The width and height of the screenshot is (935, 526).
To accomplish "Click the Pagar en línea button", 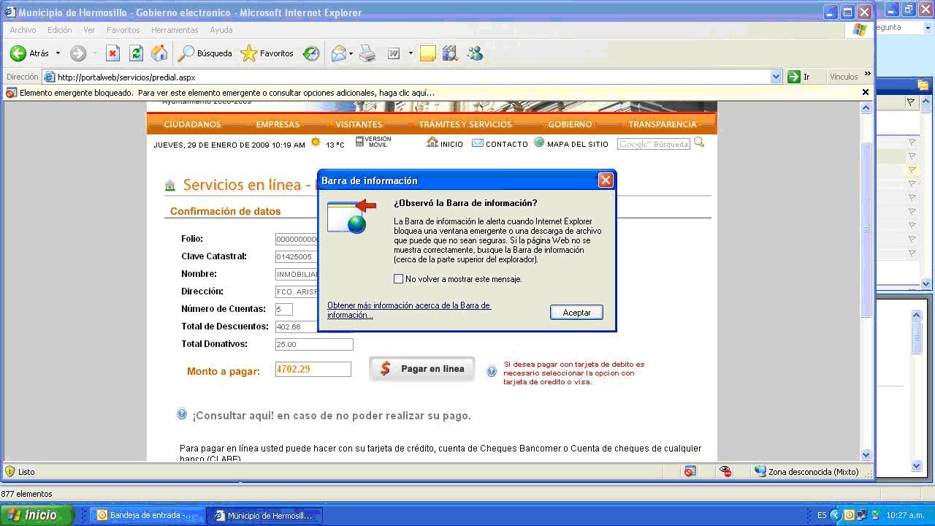I will (x=422, y=369).
